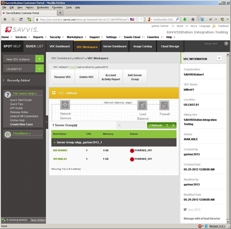
Task: Click the grid icon beside VDC billtest1
Action: coord(54,93)
